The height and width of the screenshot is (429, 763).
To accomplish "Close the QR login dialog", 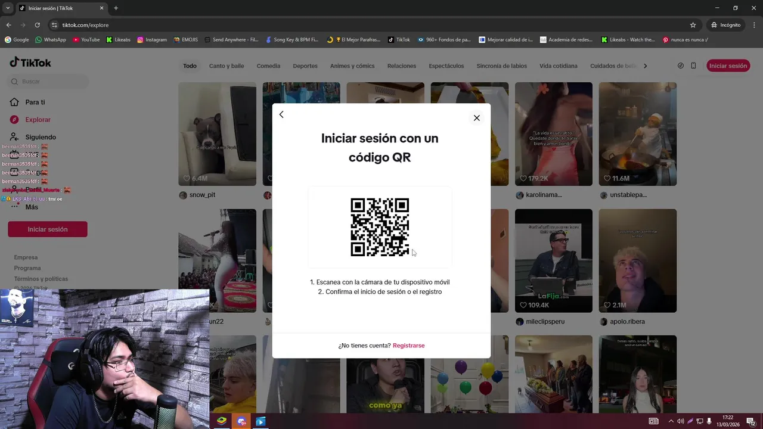I will pos(476,118).
